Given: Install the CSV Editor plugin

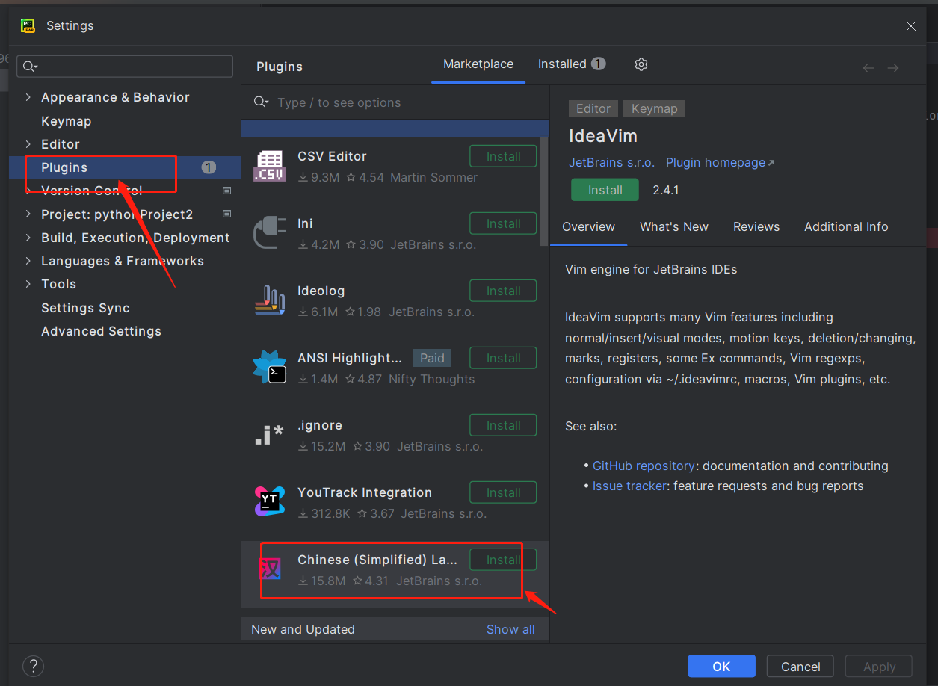Looking at the screenshot, I should tap(503, 156).
